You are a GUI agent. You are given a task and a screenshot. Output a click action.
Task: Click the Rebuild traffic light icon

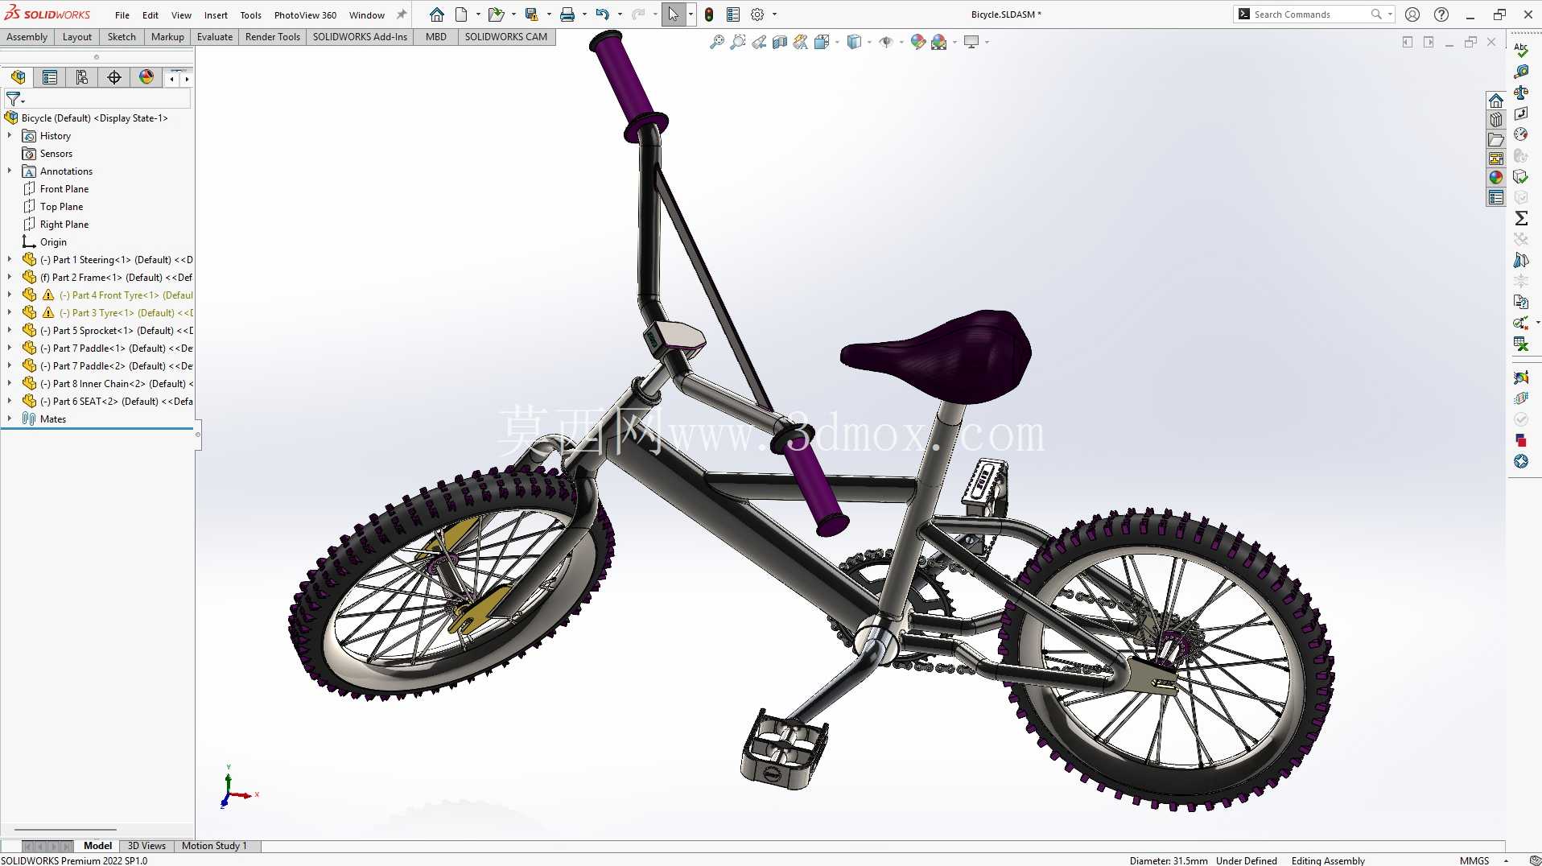[709, 14]
